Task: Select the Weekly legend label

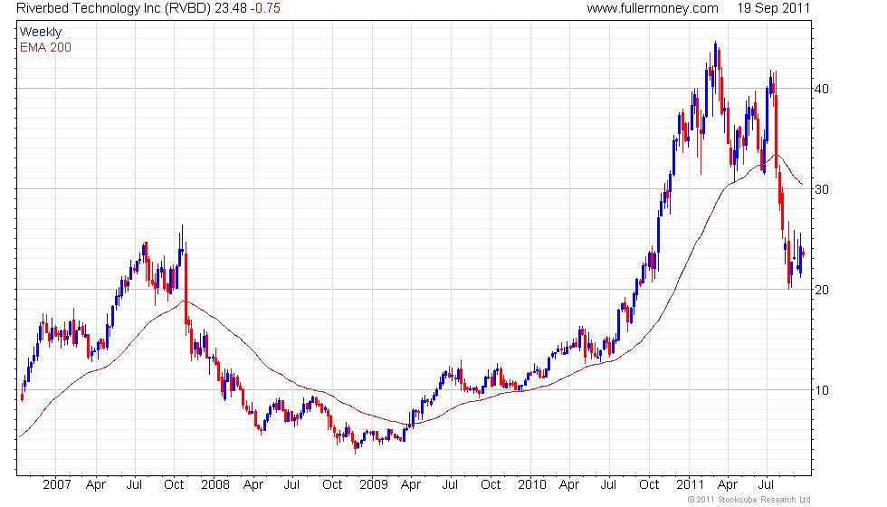Action: tap(40, 33)
